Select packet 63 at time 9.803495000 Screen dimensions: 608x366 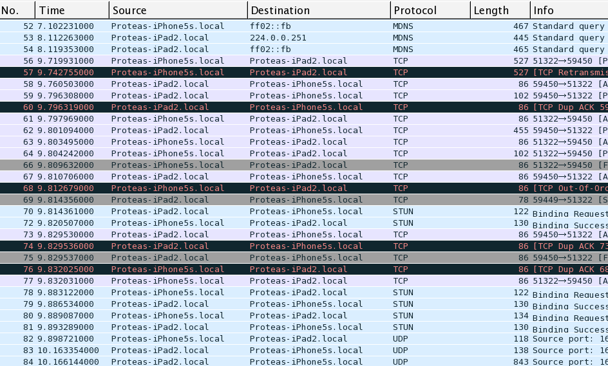(x=304, y=142)
